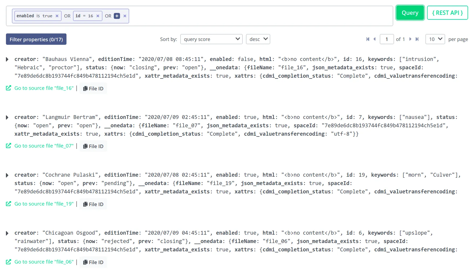This screenshot has width=470, height=277.
Task: Change sort order using the desc dropdown
Action: point(258,39)
